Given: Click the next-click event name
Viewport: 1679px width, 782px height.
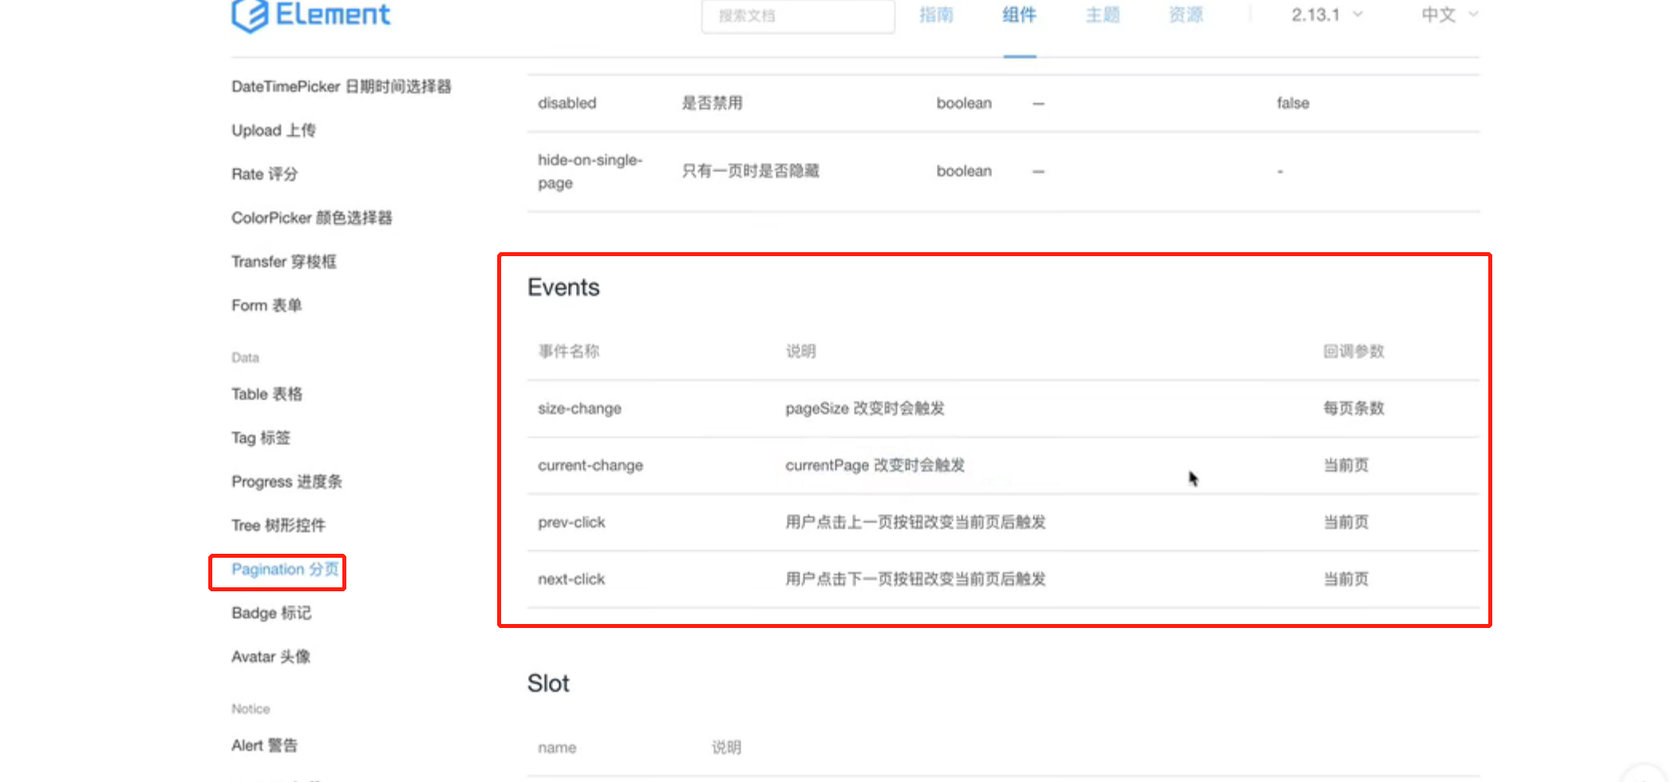Looking at the screenshot, I should (571, 579).
